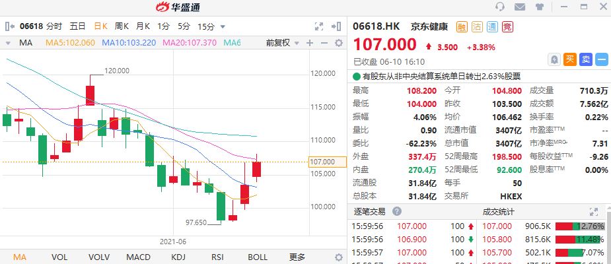Click MA10:103.220 label
611x264 pixels.
[x=129, y=43]
